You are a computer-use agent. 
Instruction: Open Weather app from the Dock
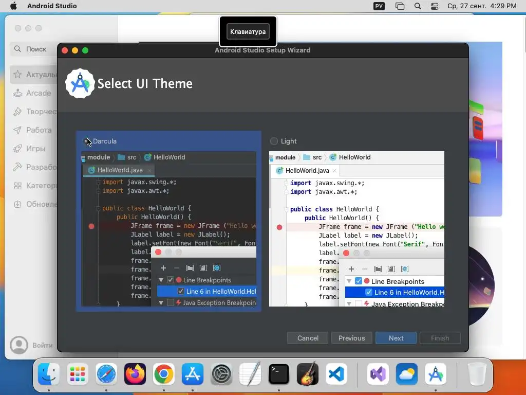pyautogui.click(x=407, y=374)
